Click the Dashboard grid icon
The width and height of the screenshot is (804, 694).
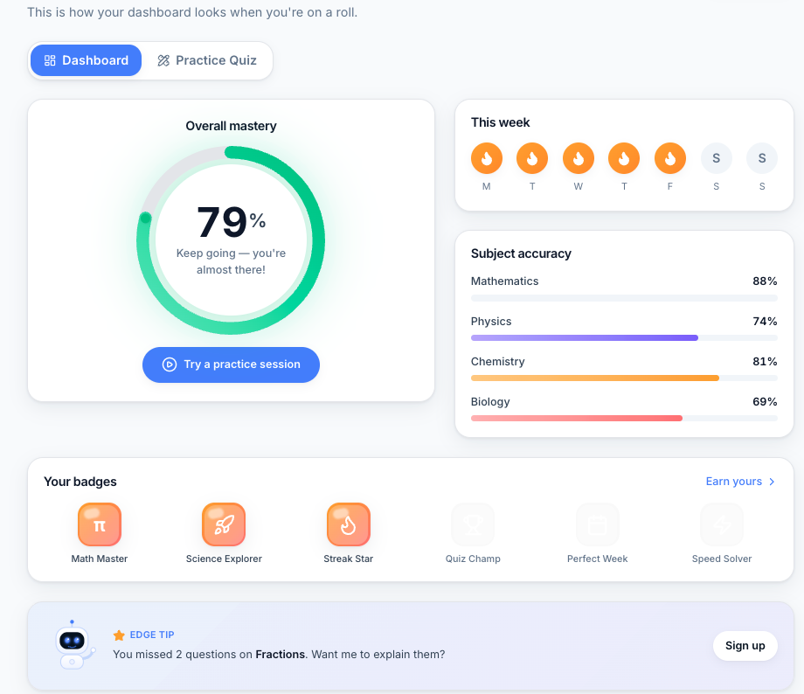tap(50, 60)
